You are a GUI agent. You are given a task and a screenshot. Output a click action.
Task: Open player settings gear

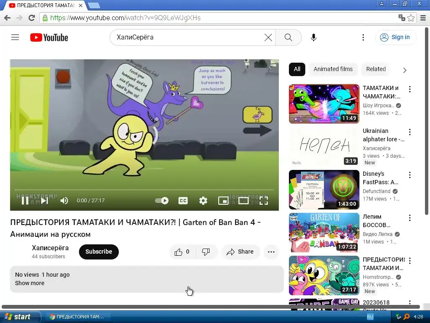[203, 201]
